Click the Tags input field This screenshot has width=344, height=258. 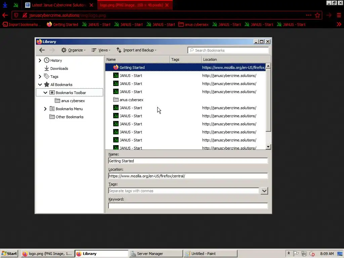coord(184,191)
